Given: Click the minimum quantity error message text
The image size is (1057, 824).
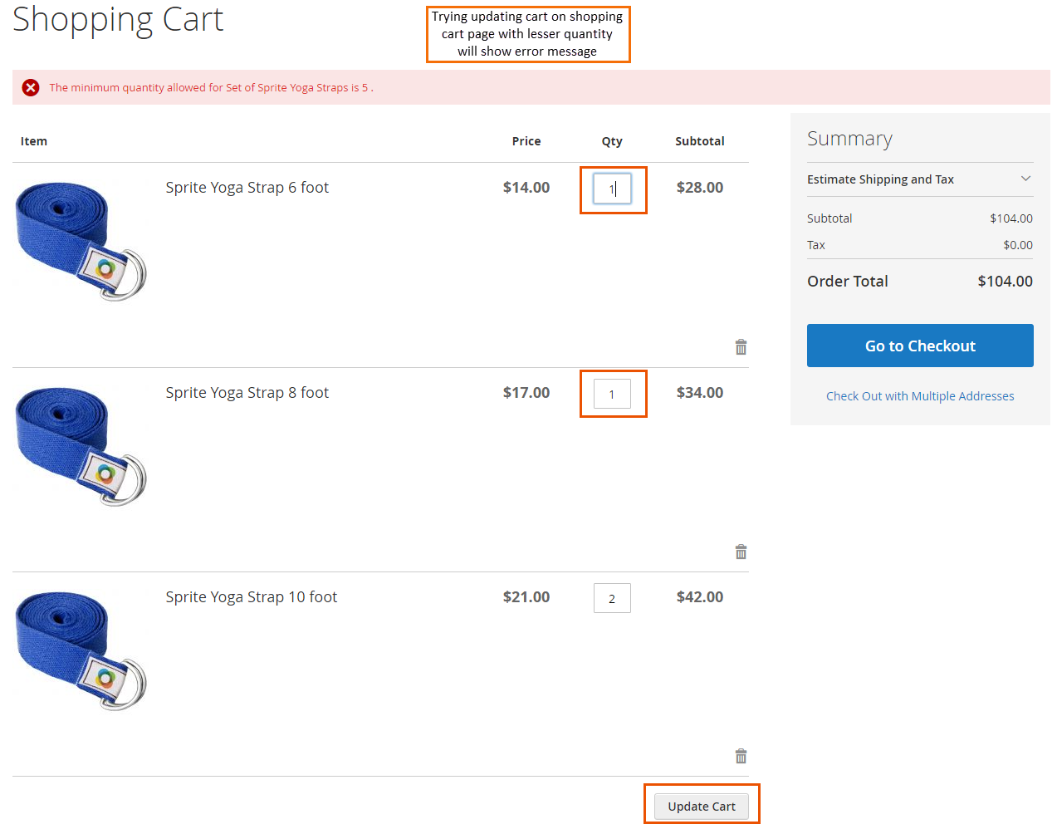Looking at the screenshot, I should (x=211, y=87).
